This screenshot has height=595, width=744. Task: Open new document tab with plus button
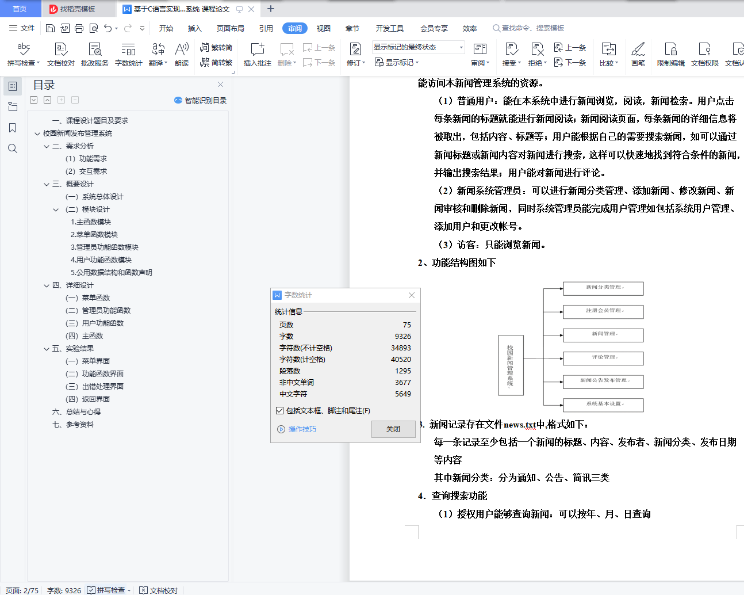(271, 9)
